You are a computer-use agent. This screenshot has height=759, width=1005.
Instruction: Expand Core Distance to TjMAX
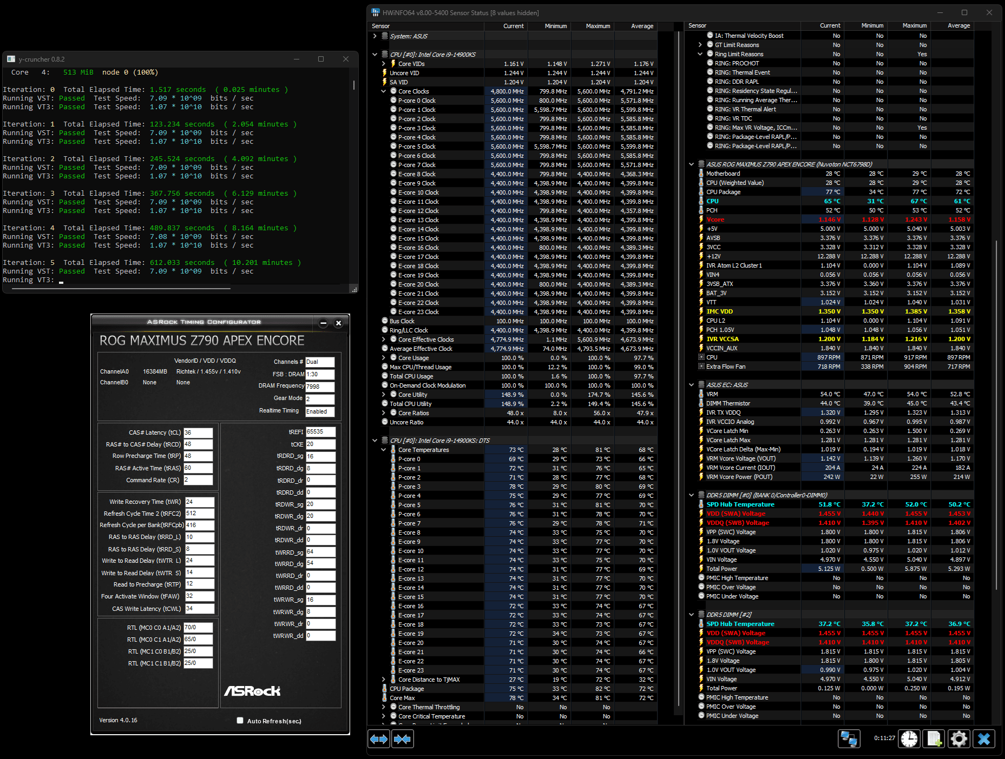pos(384,680)
